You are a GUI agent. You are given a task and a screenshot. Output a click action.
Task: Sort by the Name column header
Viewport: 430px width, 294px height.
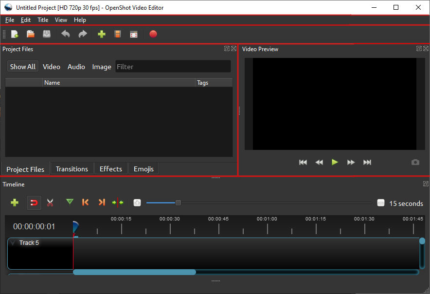pos(119,83)
